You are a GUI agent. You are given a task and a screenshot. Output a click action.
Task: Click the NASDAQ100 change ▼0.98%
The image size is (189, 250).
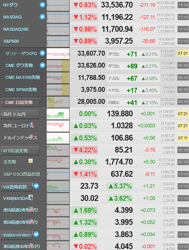85,29
